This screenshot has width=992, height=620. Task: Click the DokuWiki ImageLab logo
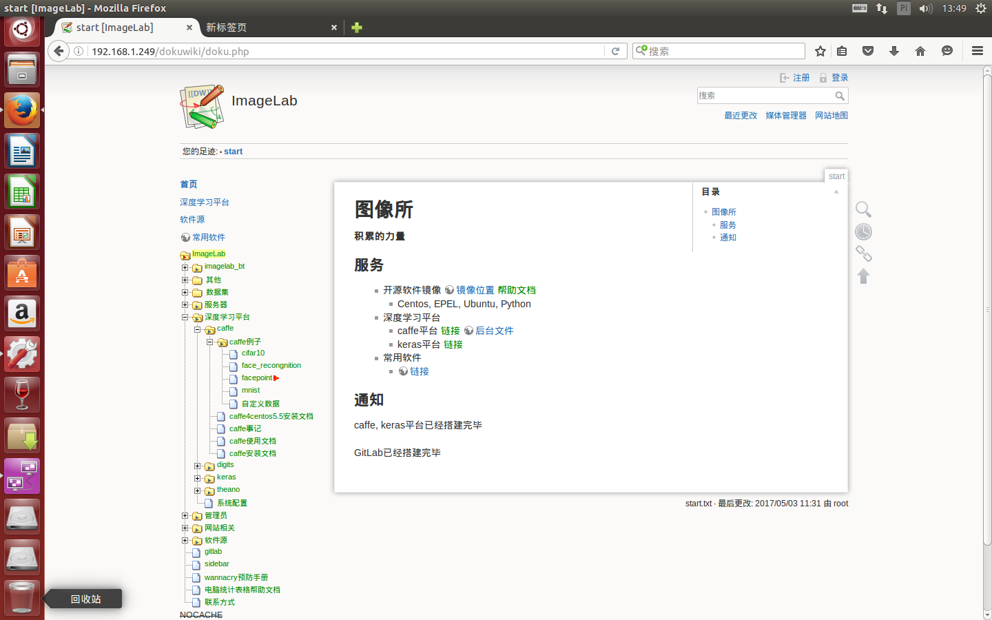pos(203,106)
